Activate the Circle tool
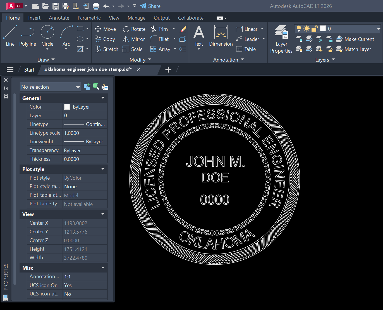This screenshot has height=310, width=383. point(47,36)
